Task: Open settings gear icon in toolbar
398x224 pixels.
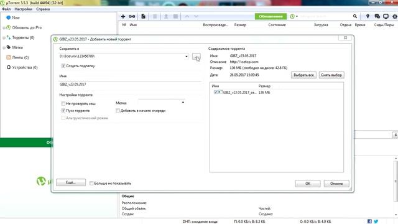Action: pos(395,17)
